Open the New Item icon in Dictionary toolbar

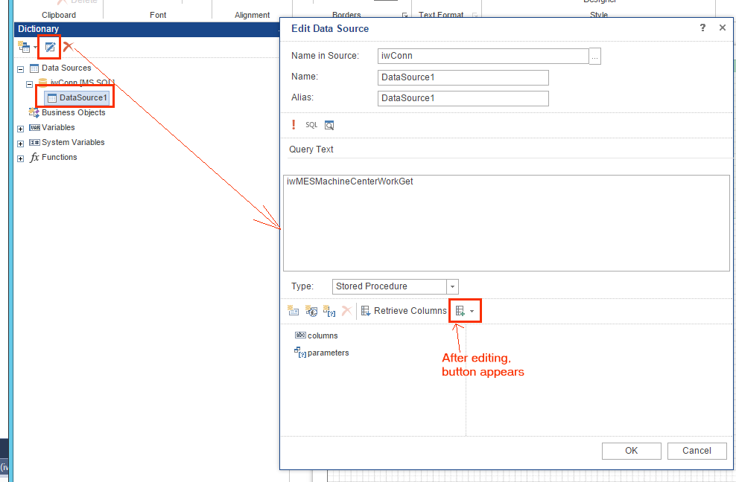[23, 47]
